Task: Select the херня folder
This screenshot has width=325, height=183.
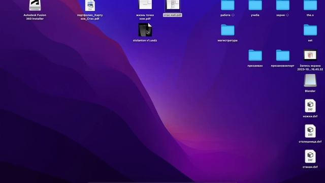Action: click(283, 5)
